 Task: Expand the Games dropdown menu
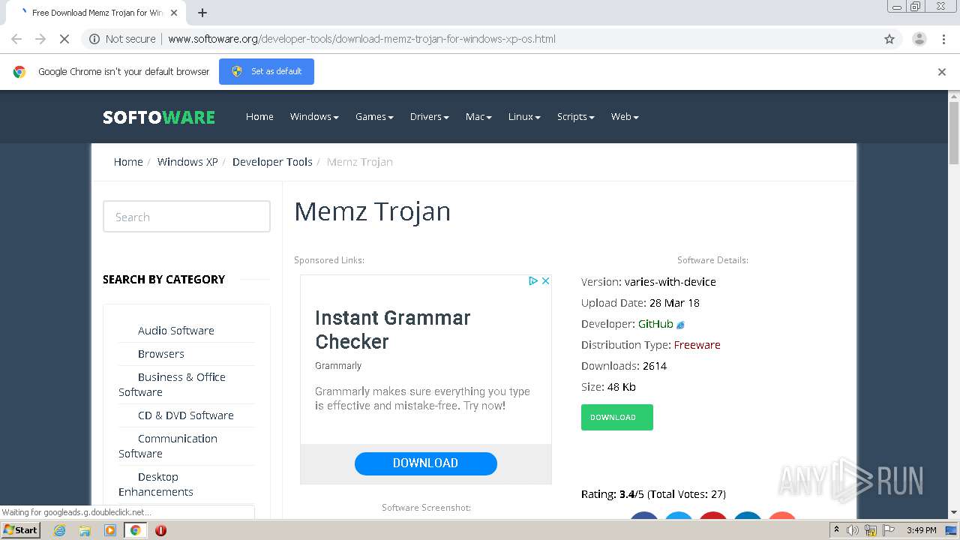(374, 116)
